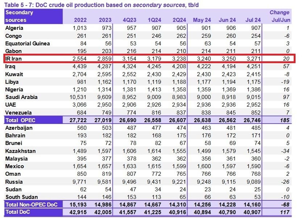Click the May 24 column header
The width and height of the screenshot is (307, 218).
202,20
